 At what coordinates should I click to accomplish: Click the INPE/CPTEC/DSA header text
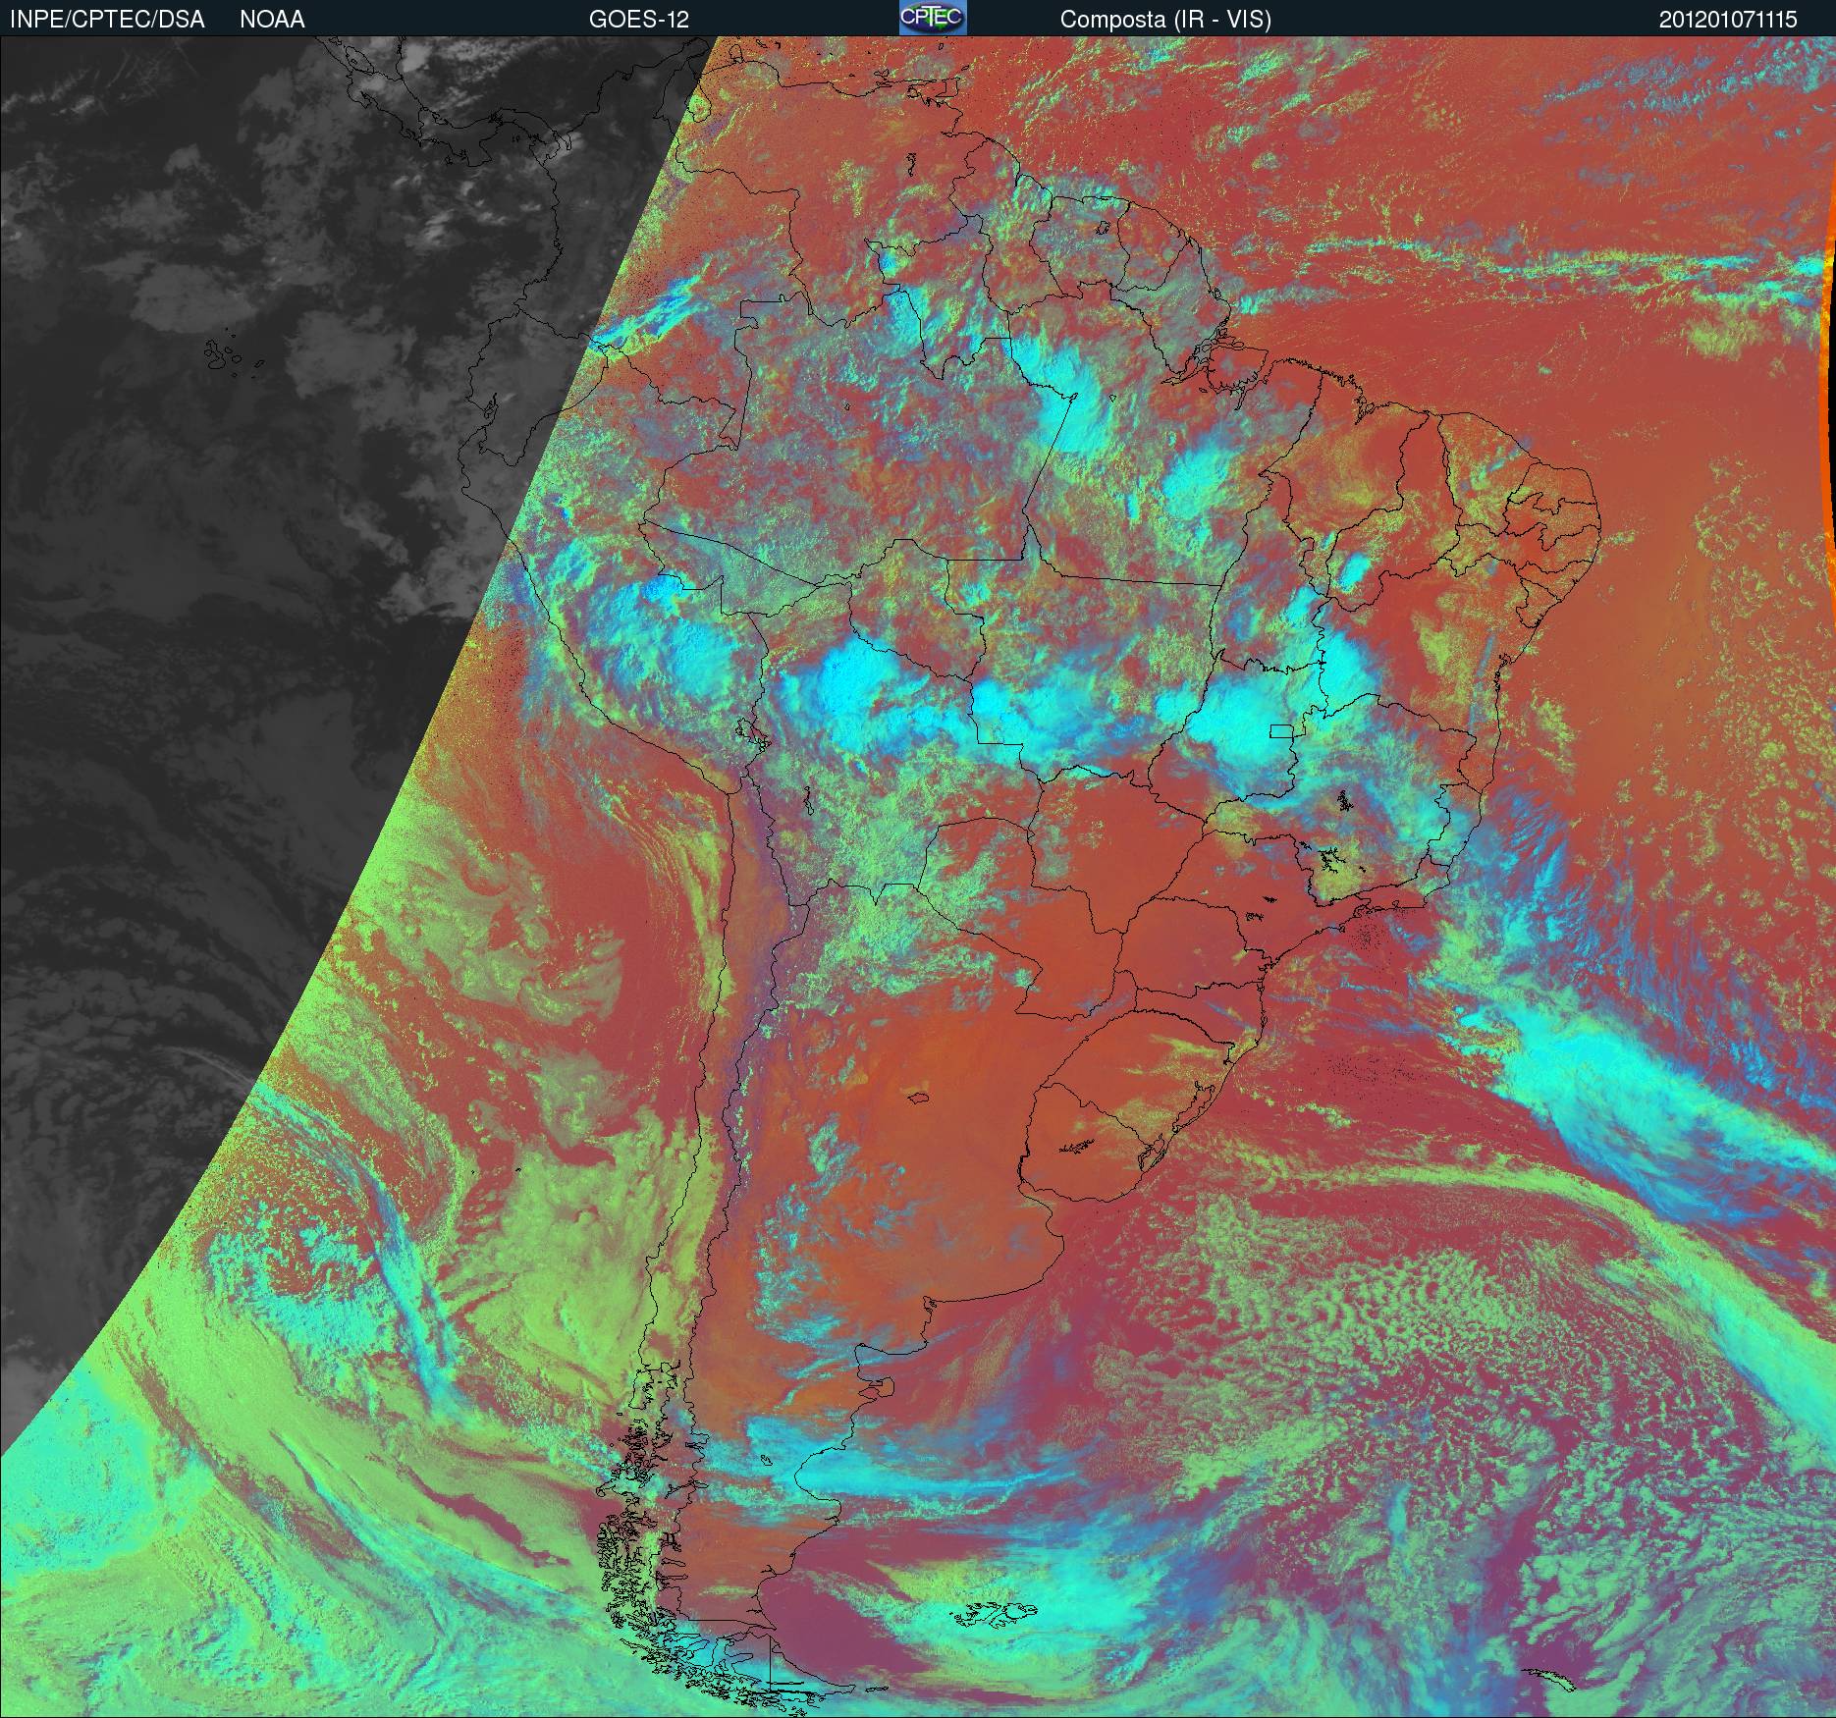point(107,20)
